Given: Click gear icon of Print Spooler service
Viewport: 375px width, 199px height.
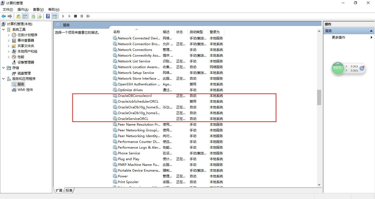Looking at the screenshot, I should [115, 182].
